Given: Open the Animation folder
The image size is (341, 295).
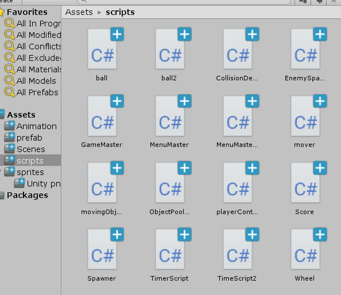Looking at the screenshot, I should tap(31, 127).
